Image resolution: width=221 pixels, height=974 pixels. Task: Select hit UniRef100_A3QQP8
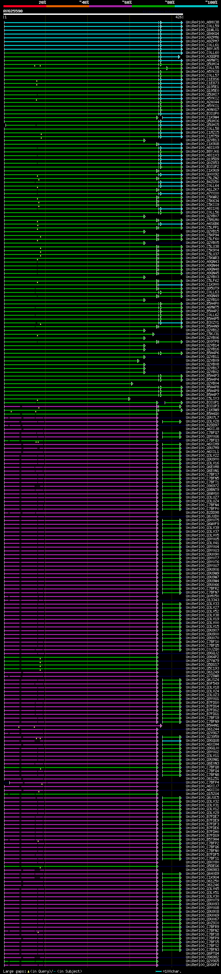tap(202, 56)
